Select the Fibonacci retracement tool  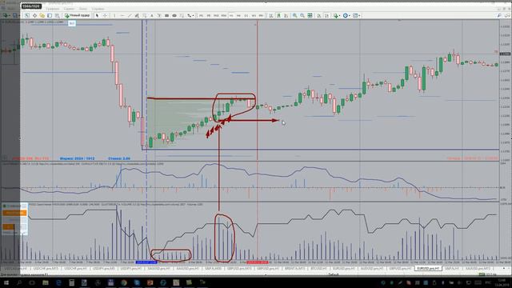(x=144, y=15)
